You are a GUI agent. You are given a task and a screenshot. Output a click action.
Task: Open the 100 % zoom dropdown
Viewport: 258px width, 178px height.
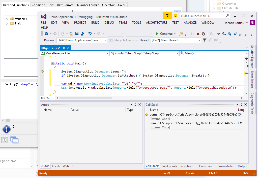point(54,98)
